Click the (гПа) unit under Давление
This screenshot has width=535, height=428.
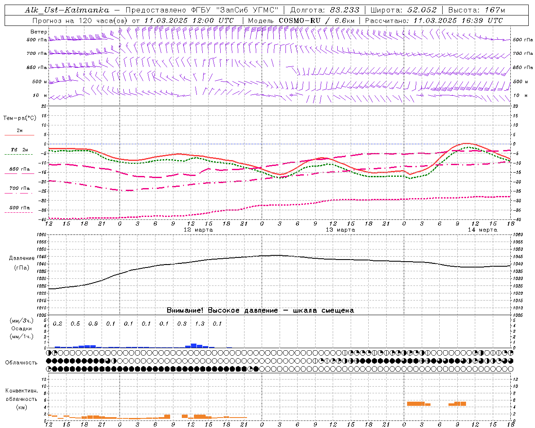22,268
